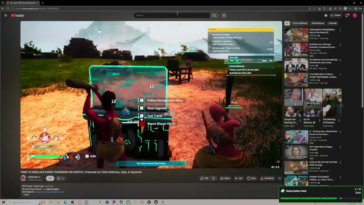This screenshot has width=364, height=205.
Task: Open the account avatar menu
Action: pyautogui.click(x=355, y=15)
